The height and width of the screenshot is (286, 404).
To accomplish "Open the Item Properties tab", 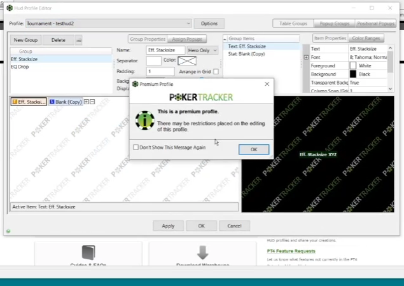I will pyautogui.click(x=330, y=38).
